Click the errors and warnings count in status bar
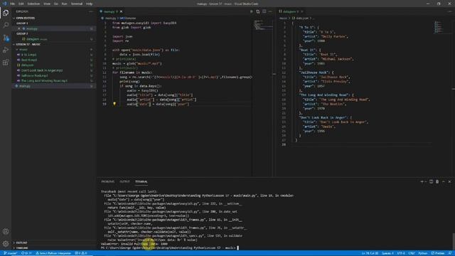 click(81, 253)
